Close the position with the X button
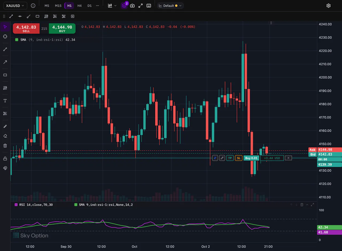Image resolution: width=342 pixels, height=251 pixels. pos(288,158)
